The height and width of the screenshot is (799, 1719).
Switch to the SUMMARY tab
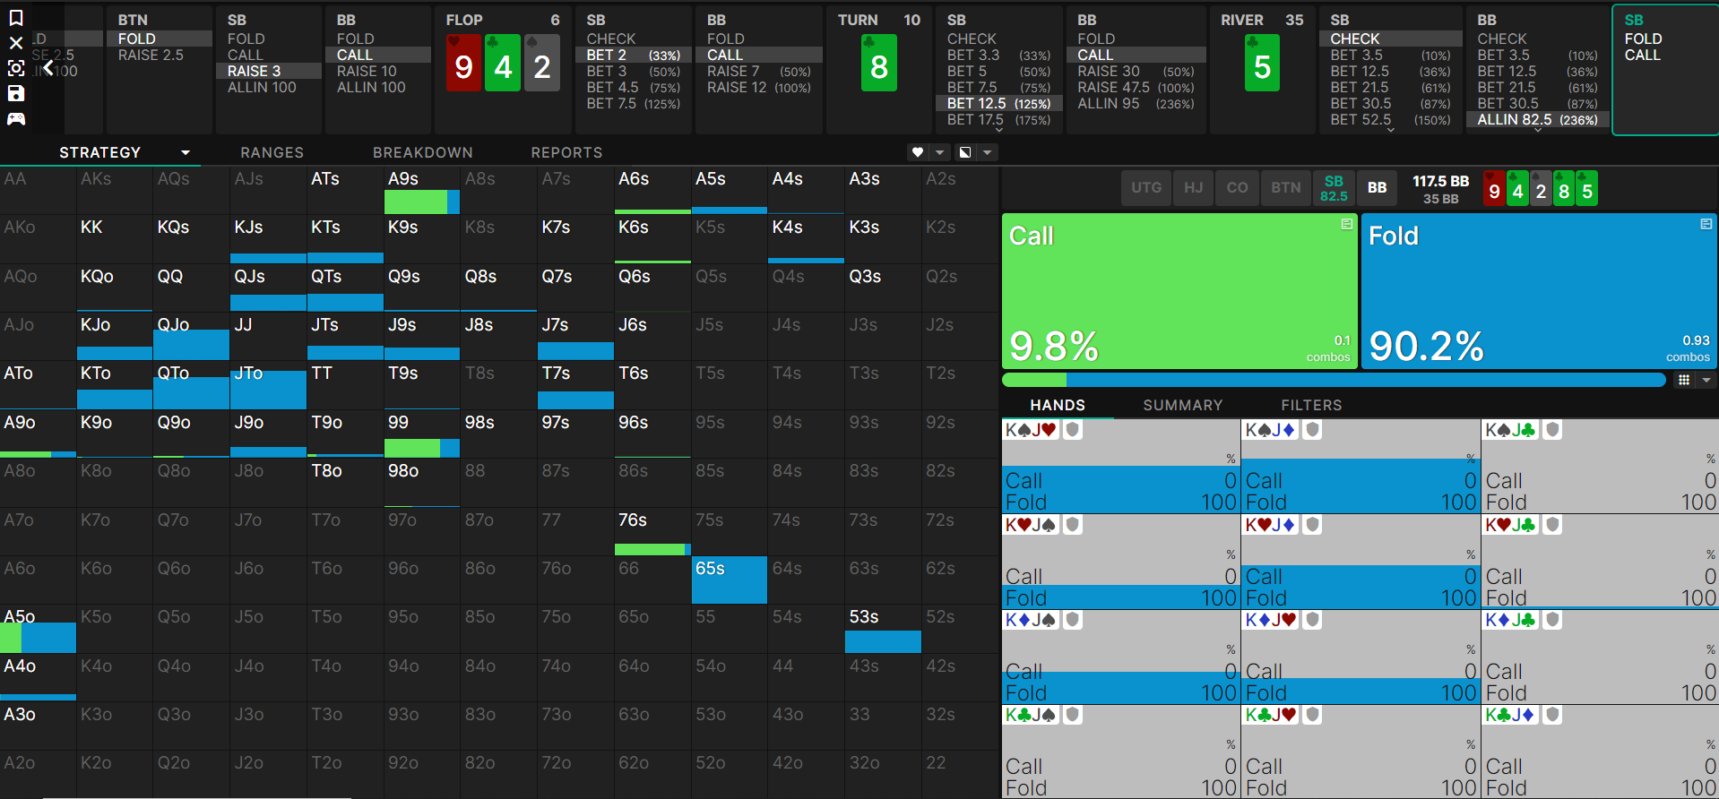point(1183,406)
